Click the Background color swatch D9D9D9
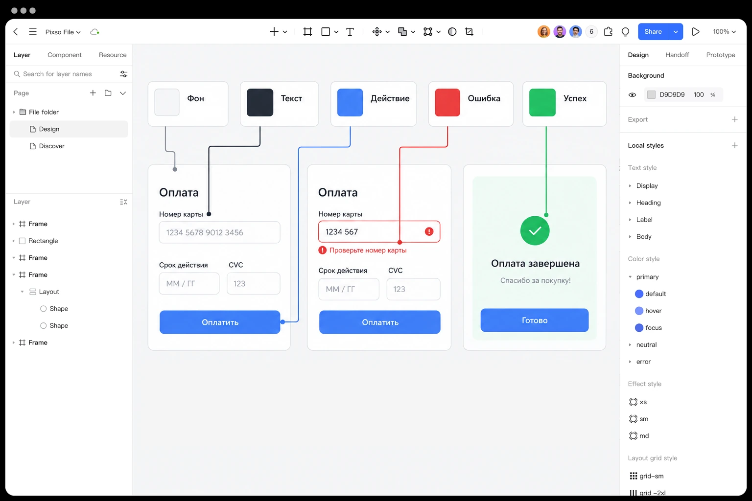This screenshot has height=501, width=752. (651, 95)
